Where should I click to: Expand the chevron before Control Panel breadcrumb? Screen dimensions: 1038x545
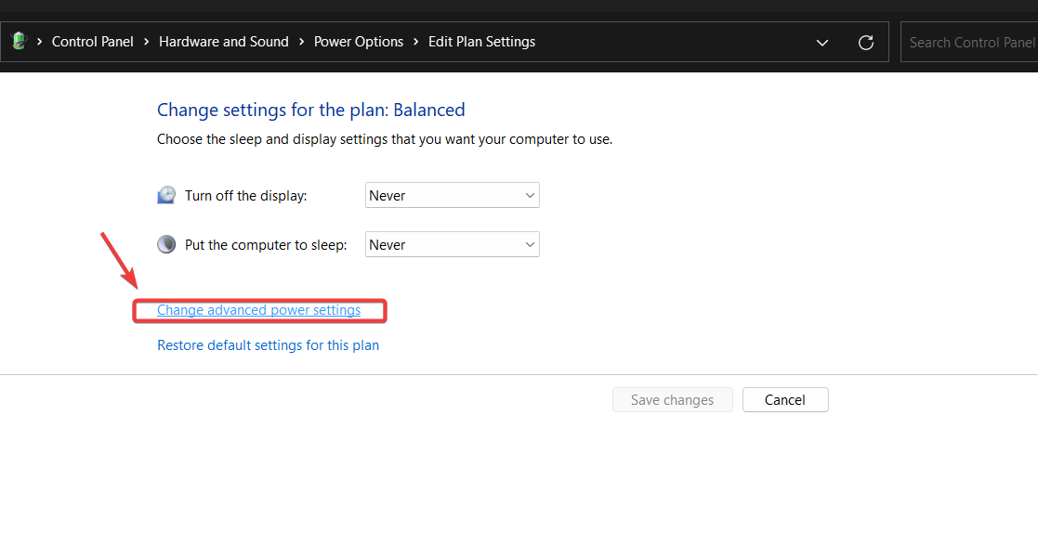point(40,42)
